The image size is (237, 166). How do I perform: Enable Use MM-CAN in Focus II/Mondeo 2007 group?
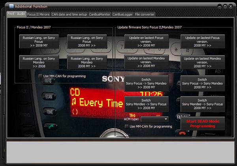pos(41,76)
